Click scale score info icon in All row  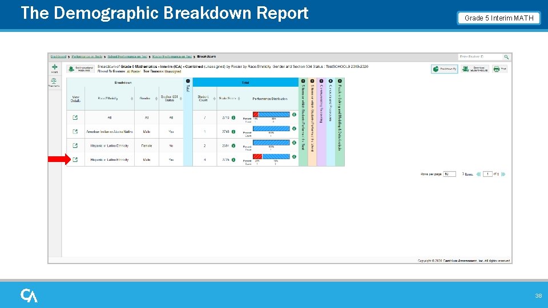233,117
